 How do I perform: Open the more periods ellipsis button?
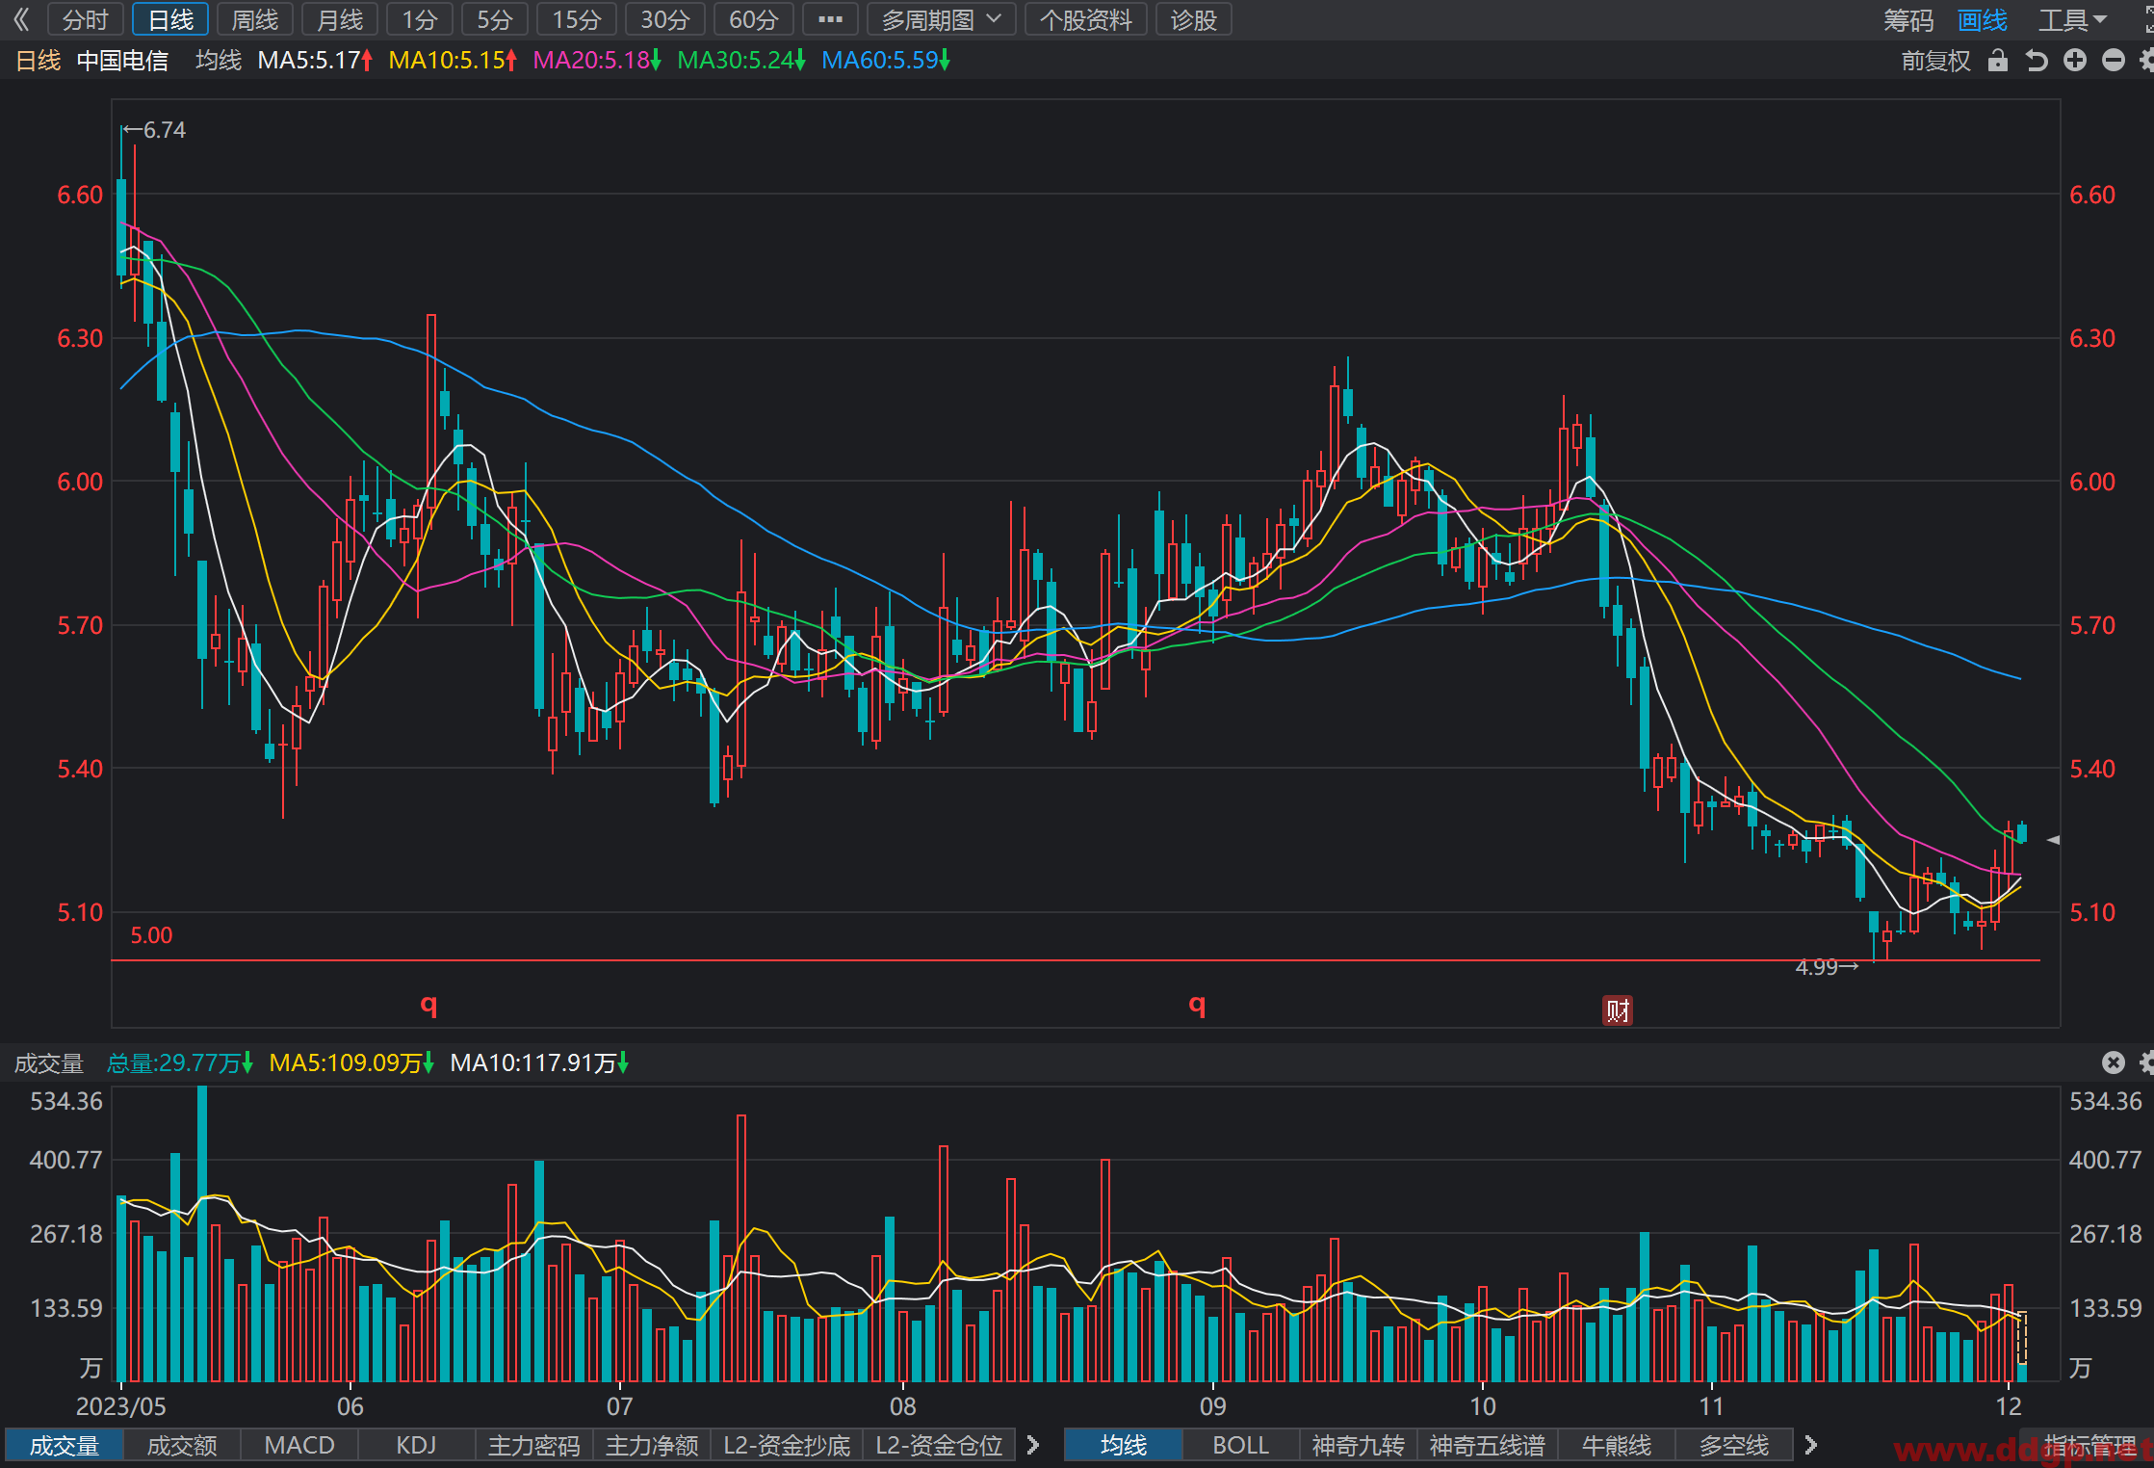tap(830, 19)
